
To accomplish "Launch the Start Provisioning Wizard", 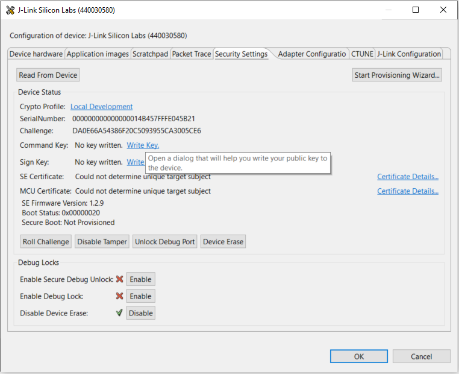I will pos(398,75).
